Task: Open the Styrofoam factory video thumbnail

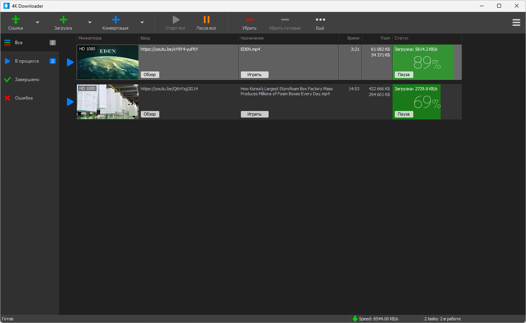Action: pos(108,102)
